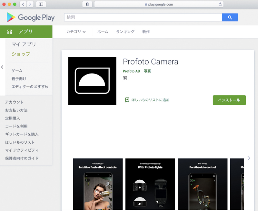Viewport: 258px width, 211px height.
Task: Open マイ アプリ in the sidebar
Action: (24, 44)
